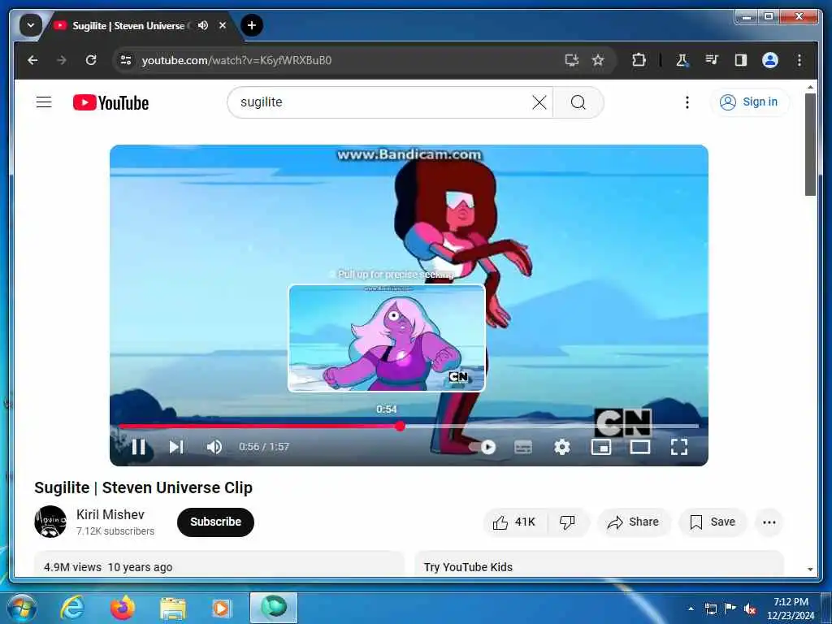Image resolution: width=832 pixels, height=624 pixels.
Task: Mute the video volume speaker icon
Action: coord(214,447)
